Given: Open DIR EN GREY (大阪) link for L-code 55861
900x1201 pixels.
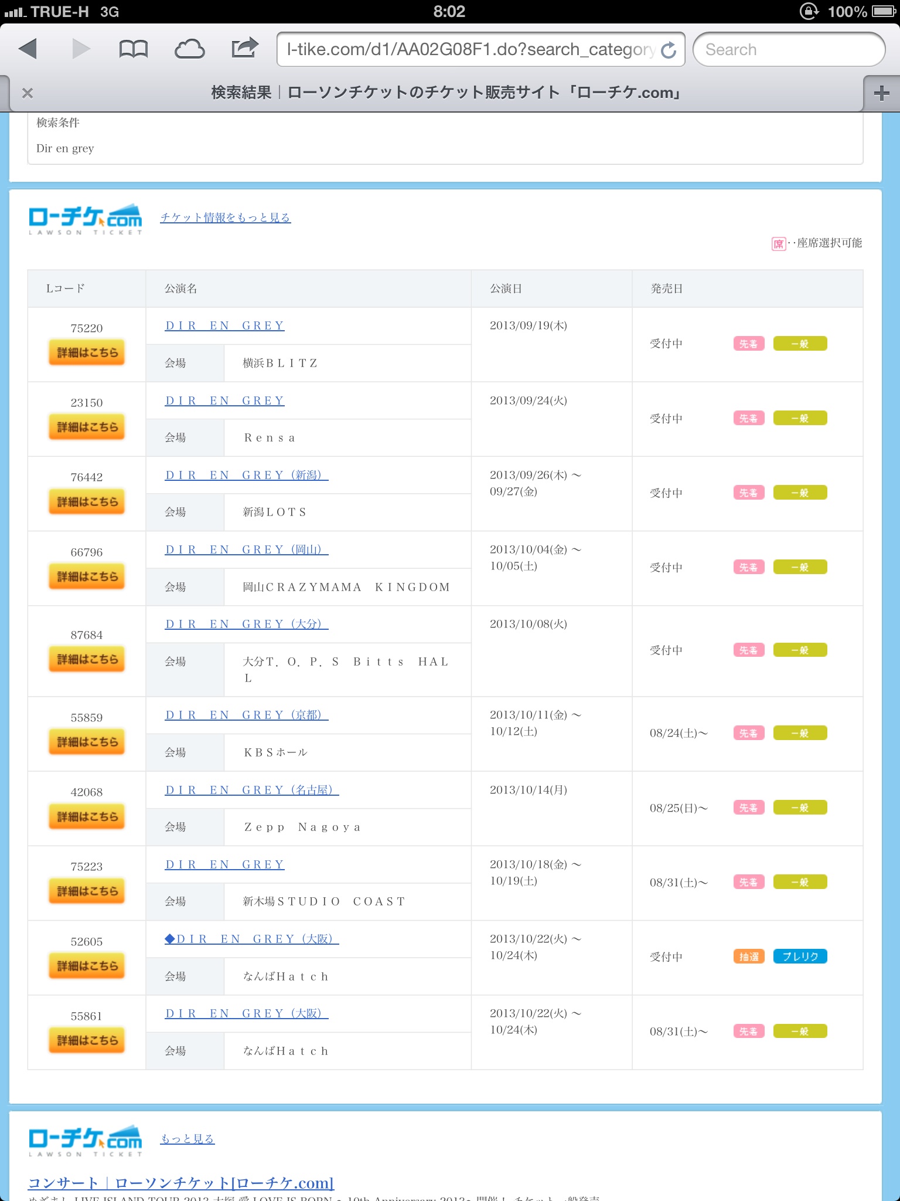Looking at the screenshot, I should coord(247,1013).
